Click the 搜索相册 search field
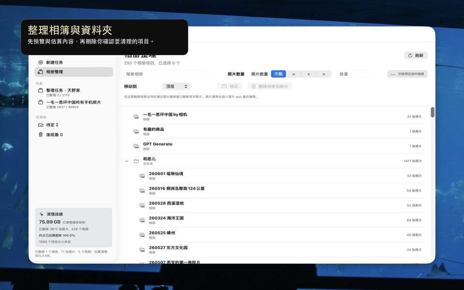This screenshot has width=464, height=290. pyautogui.click(x=167, y=74)
